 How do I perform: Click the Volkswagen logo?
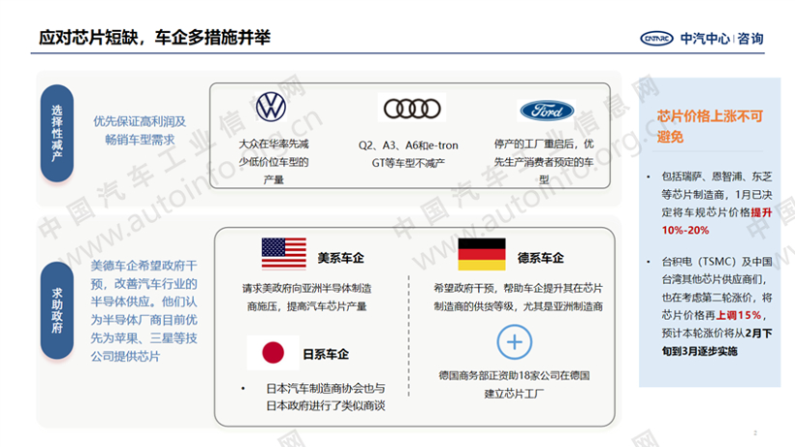[271, 108]
